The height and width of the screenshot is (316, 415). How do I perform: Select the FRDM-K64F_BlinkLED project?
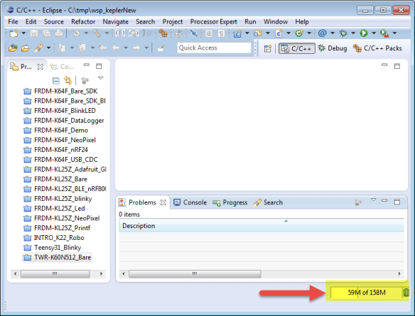click(x=60, y=111)
